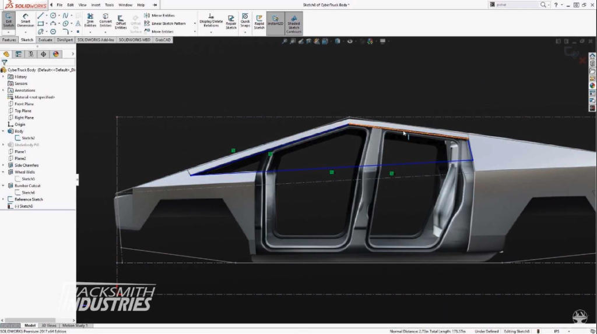Open Quick Snaps
The image size is (597, 334).
click(x=245, y=20)
